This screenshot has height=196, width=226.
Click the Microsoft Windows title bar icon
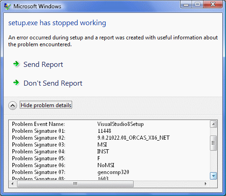tap(7, 6)
